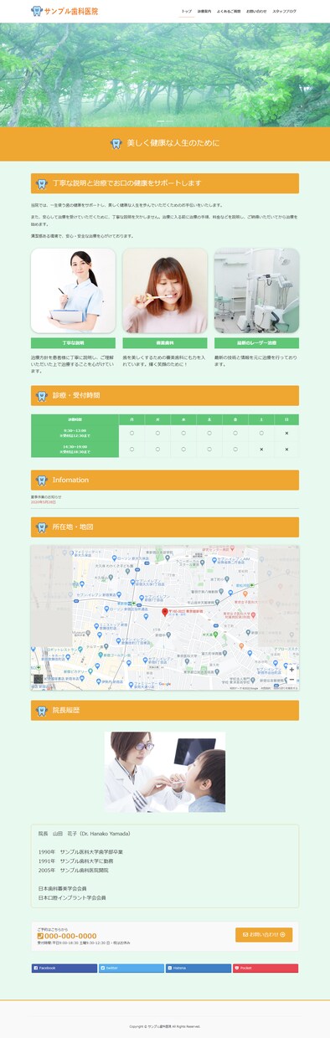
Task: Click the hero image slider indicator
Action: tap(165, 122)
